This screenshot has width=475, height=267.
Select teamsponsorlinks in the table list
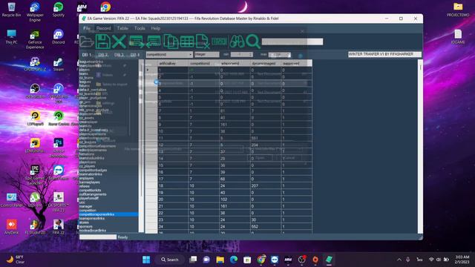(91, 218)
